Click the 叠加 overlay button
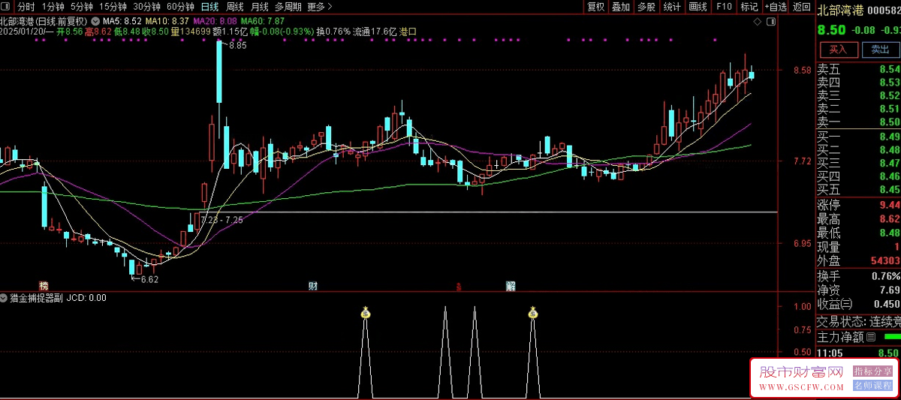 pyautogui.click(x=621, y=7)
